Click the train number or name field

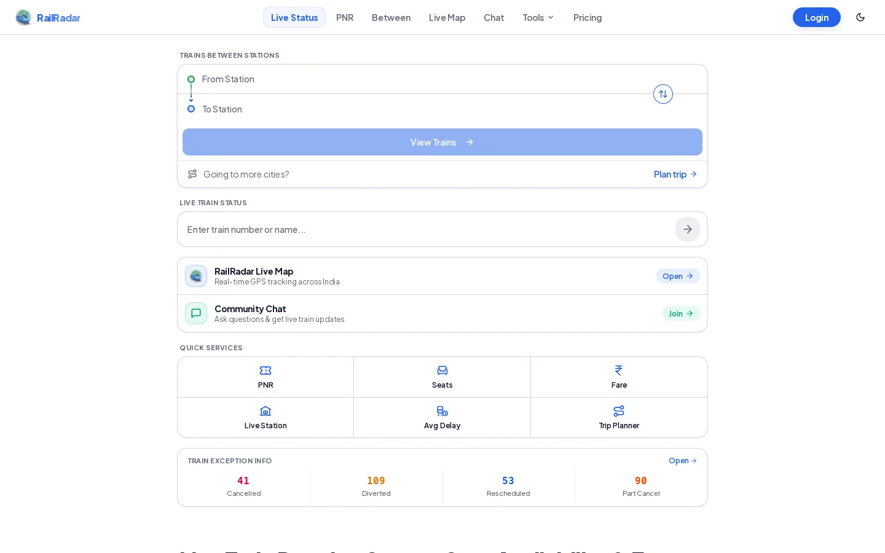click(x=429, y=229)
